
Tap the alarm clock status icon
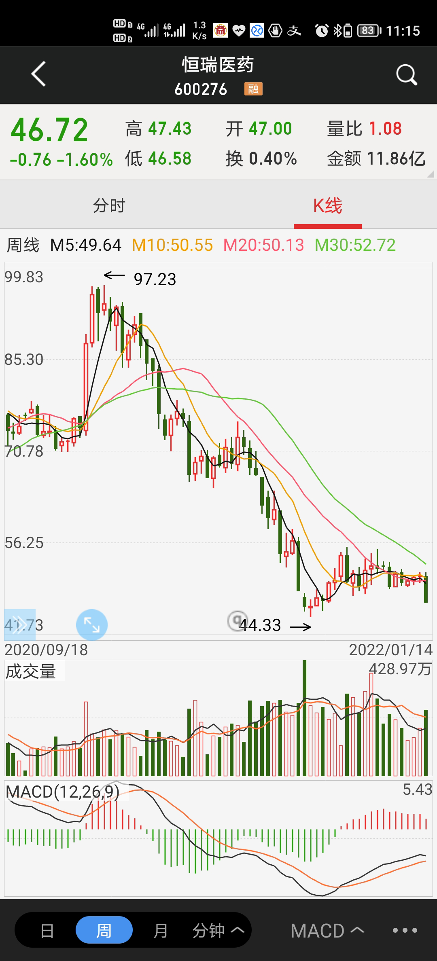pyautogui.click(x=322, y=31)
